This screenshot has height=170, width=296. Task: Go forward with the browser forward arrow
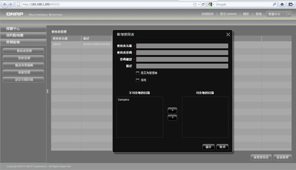click(11, 4)
